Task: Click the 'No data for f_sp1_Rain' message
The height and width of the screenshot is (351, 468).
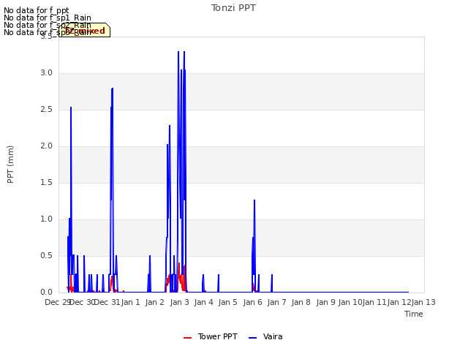Action: 48,18
